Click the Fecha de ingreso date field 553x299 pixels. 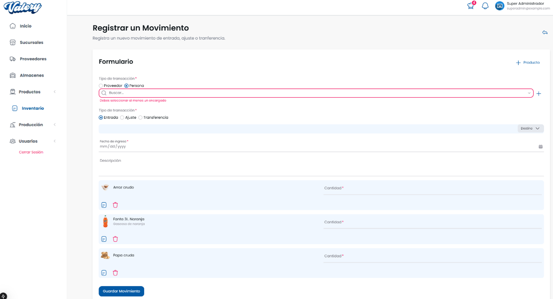321,147
